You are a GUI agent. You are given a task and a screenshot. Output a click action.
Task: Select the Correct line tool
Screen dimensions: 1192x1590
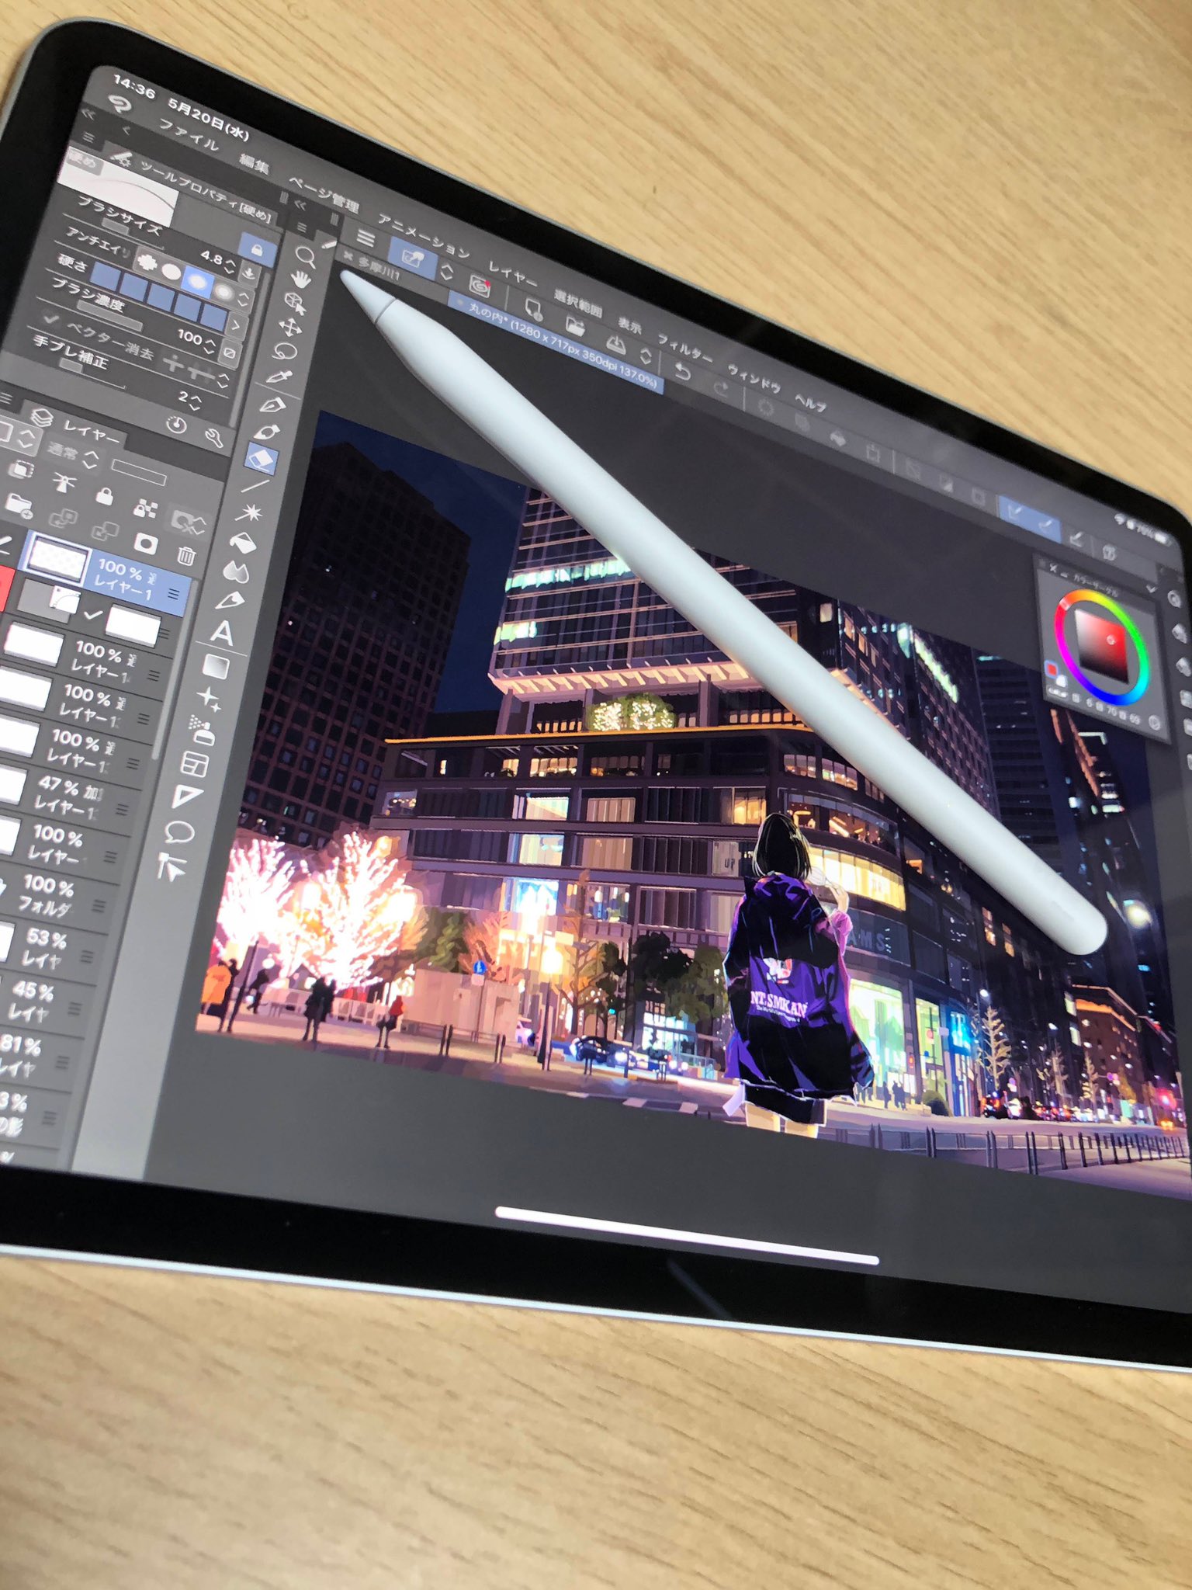(171, 866)
